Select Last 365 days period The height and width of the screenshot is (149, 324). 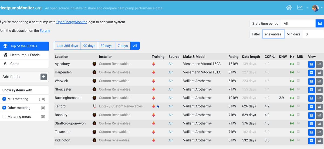click(x=67, y=46)
